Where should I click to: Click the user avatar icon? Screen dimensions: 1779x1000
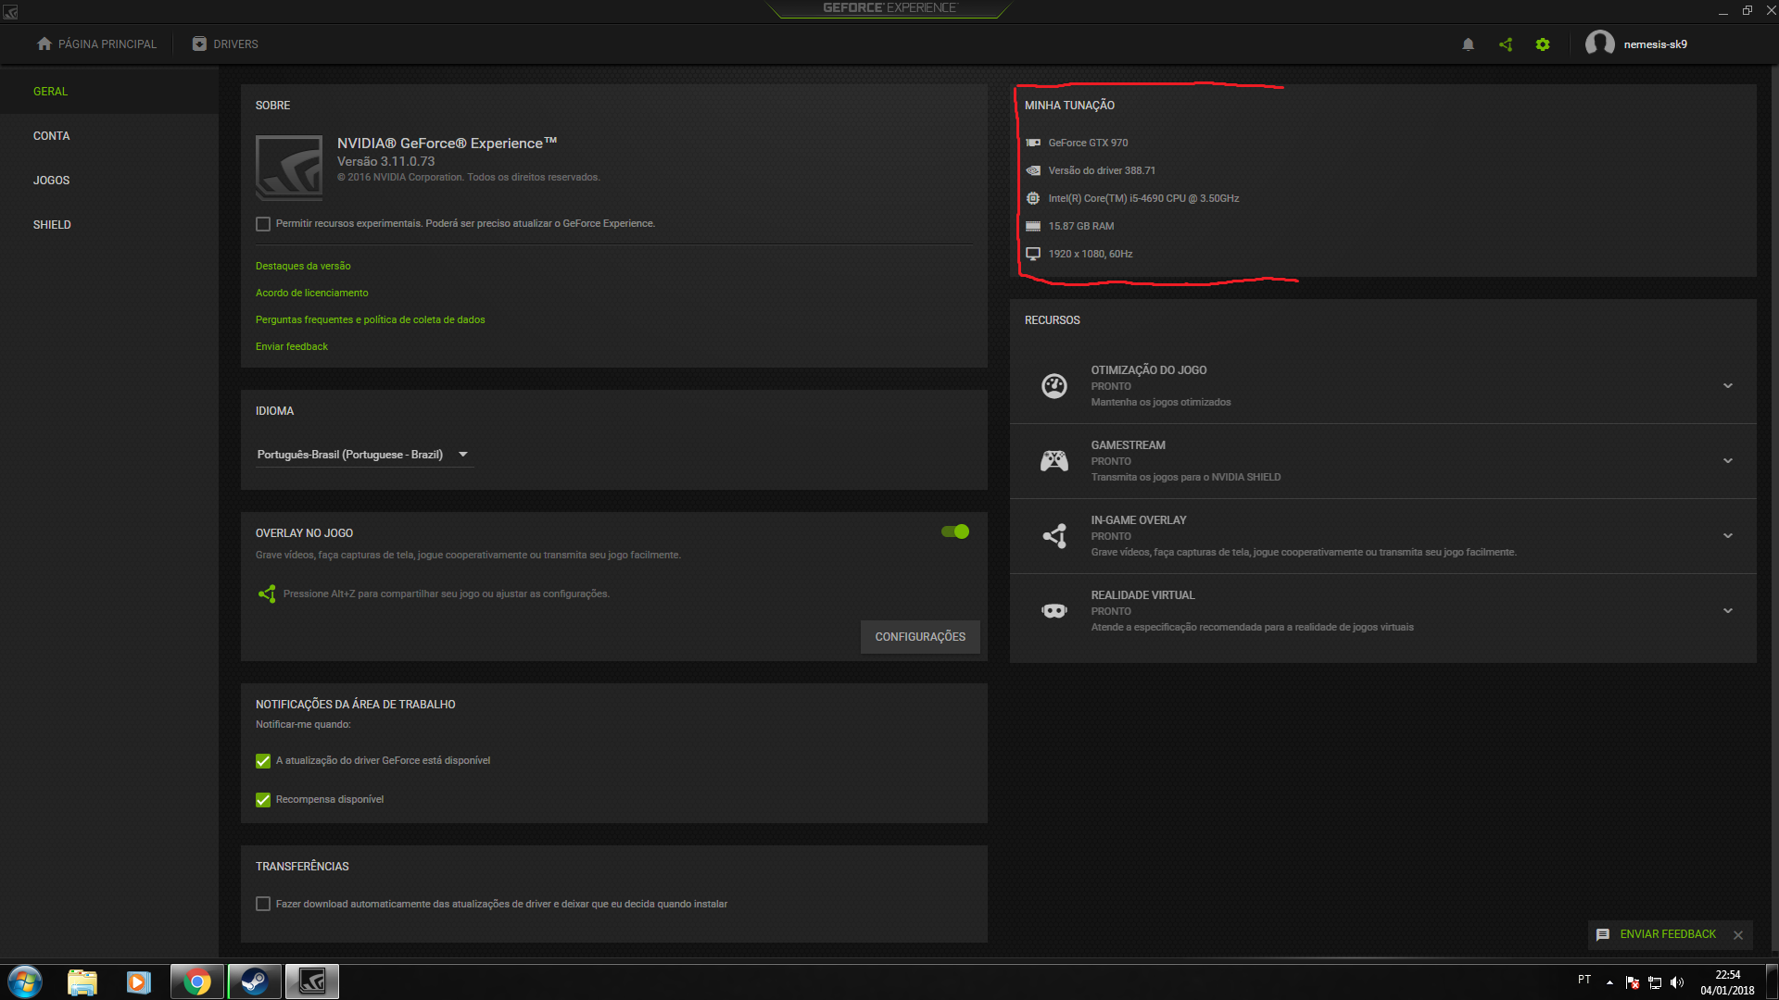click(1600, 44)
